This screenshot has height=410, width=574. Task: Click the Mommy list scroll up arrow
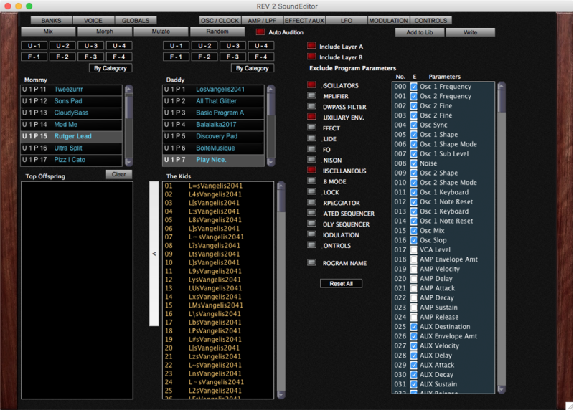129,89
